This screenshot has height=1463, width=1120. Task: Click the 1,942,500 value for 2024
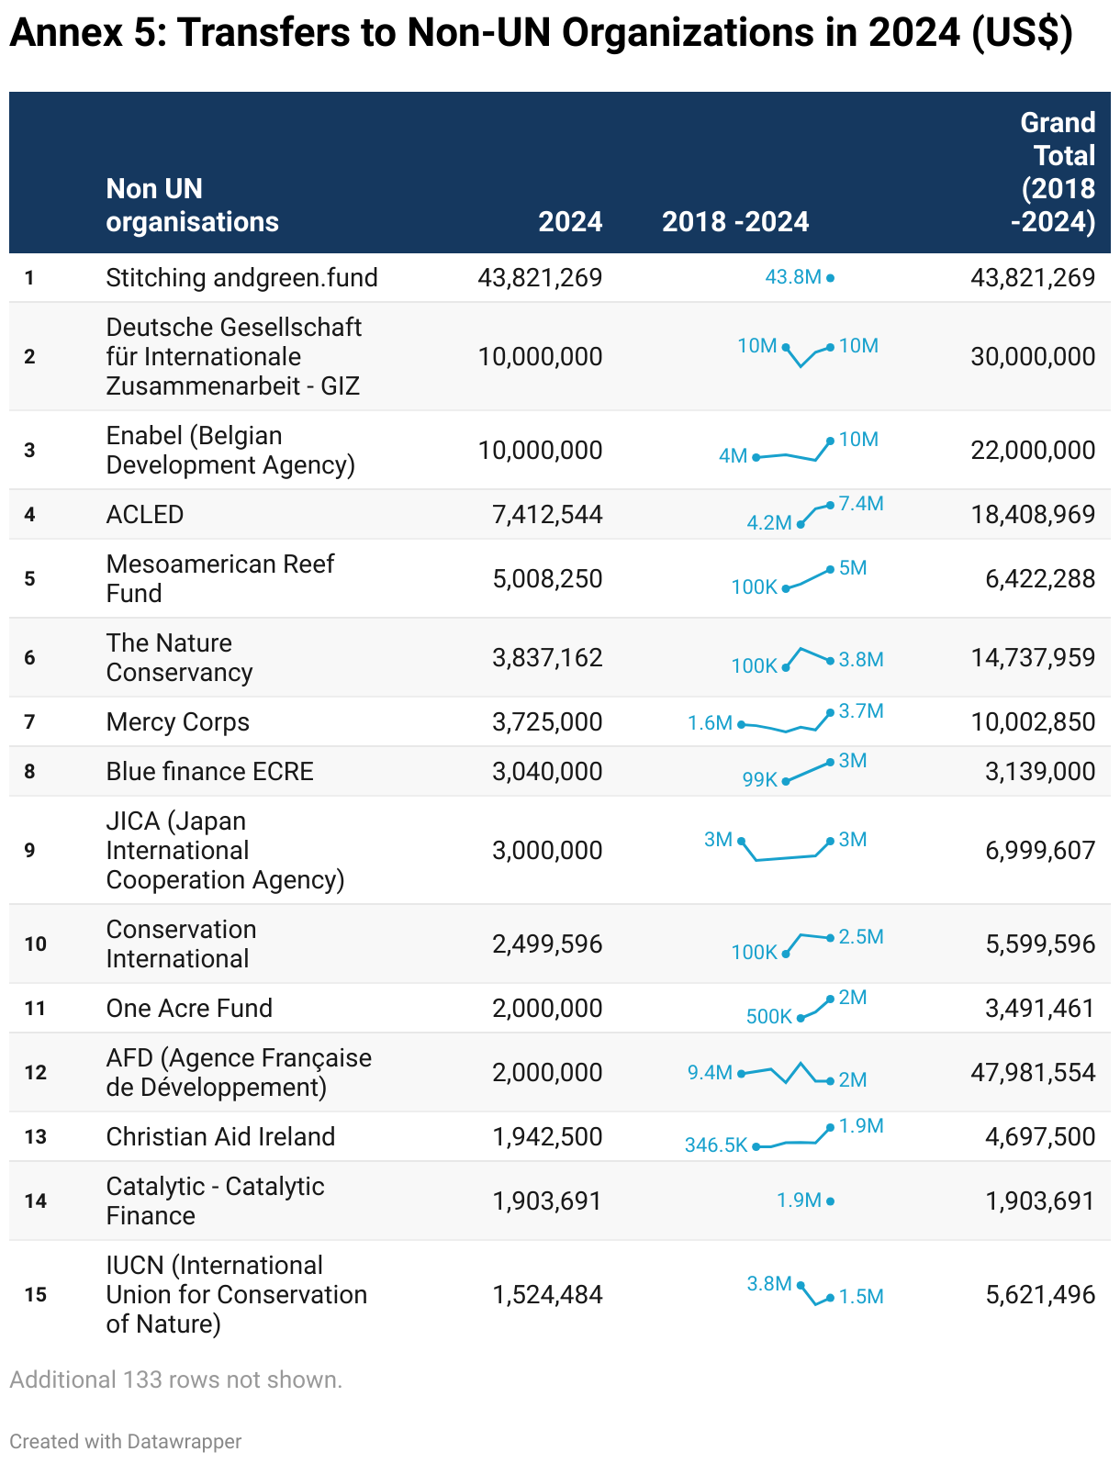pos(547,1137)
